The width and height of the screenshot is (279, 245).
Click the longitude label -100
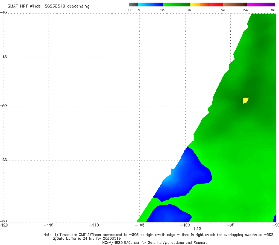pos(185,225)
